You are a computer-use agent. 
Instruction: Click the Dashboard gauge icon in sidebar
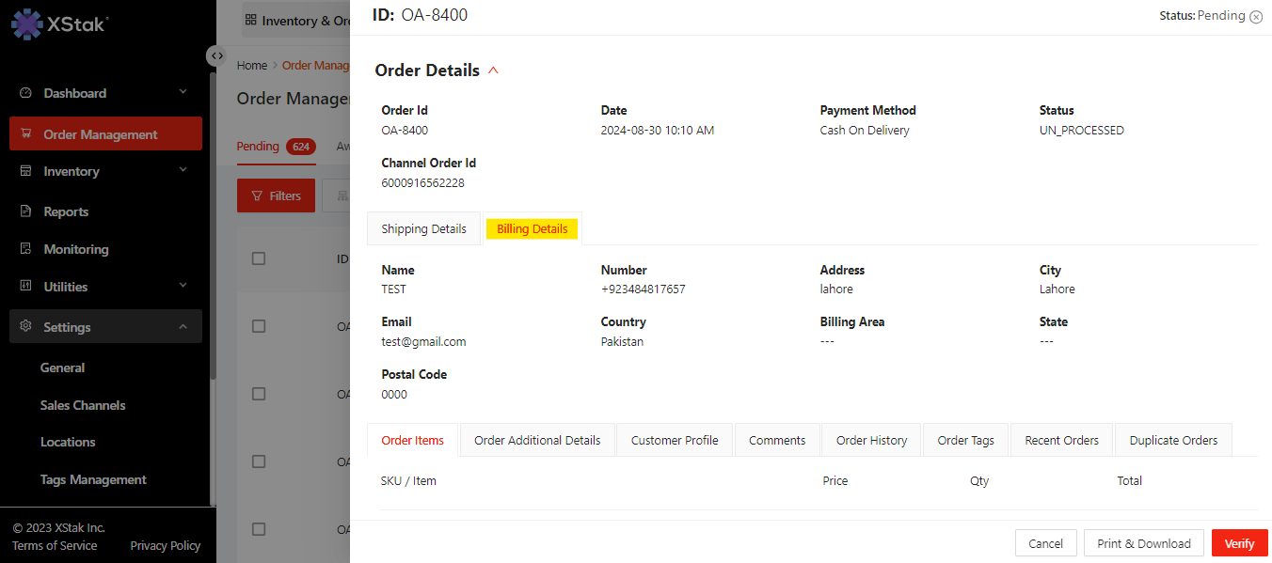pyautogui.click(x=25, y=93)
